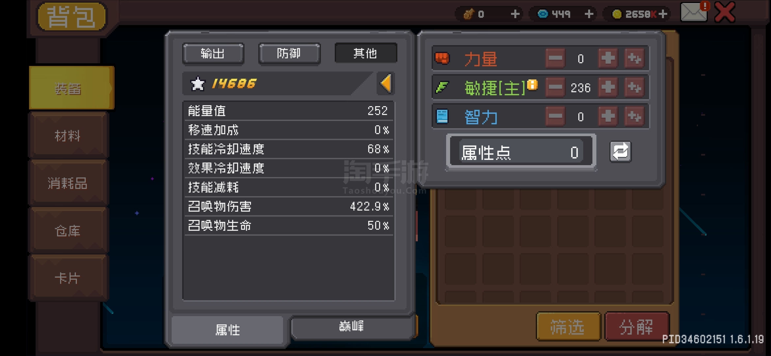771x356 pixels.
Task: Click the 筛选 filter button
Action: tap(568, 327)
